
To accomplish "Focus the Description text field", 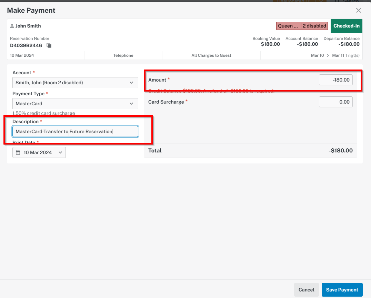I will pyautogui.click(x=75, y=131).
